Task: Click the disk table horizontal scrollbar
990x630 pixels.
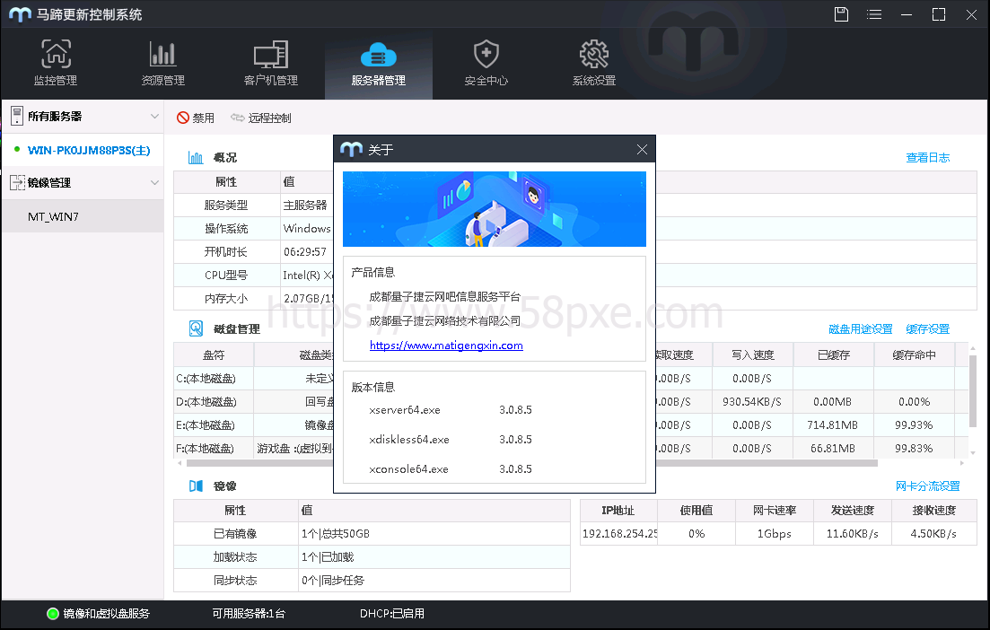Action: coord(531,463)
